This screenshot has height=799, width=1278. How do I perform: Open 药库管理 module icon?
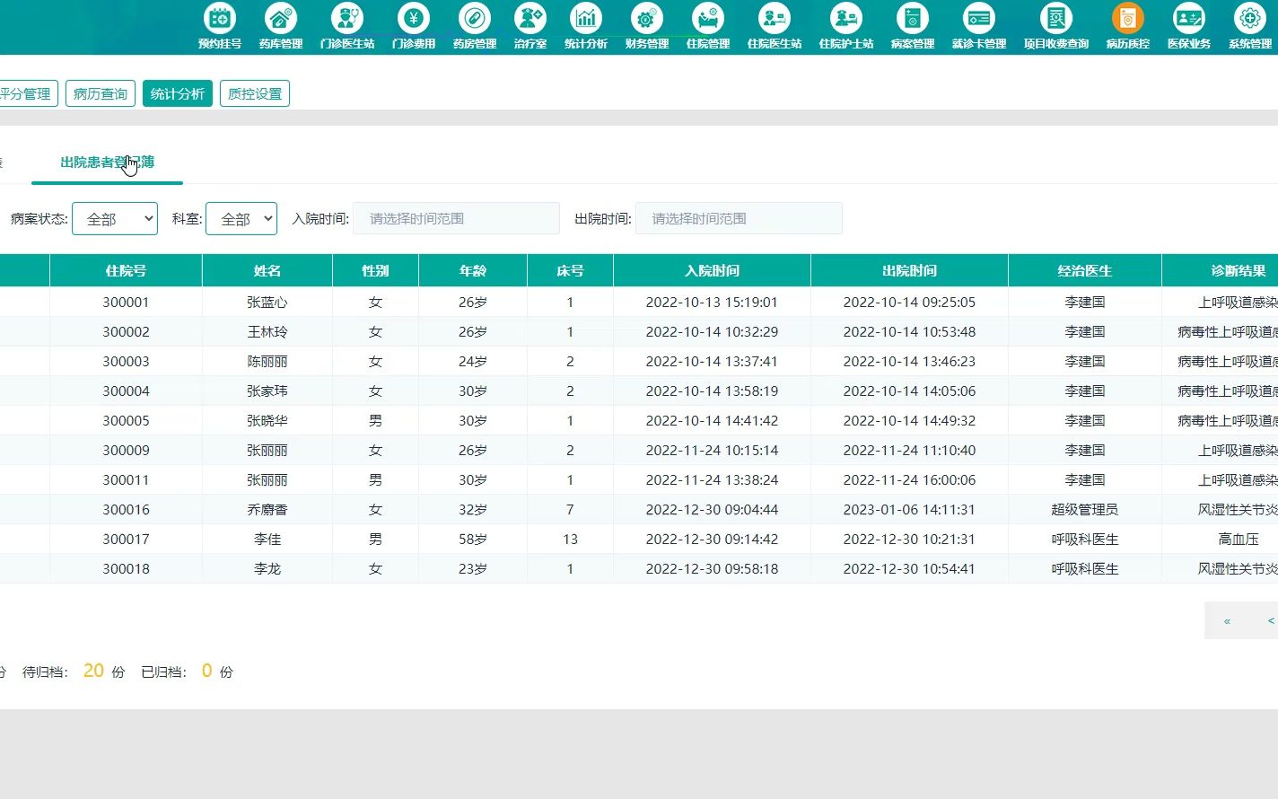[x=281, y=18]
